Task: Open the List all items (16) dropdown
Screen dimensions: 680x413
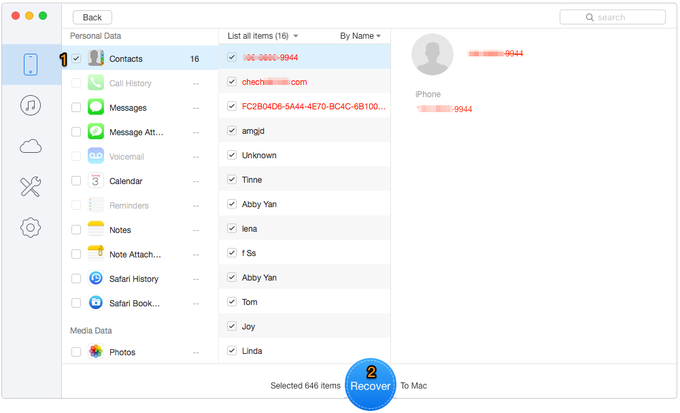Action: (x=262, y=36)
